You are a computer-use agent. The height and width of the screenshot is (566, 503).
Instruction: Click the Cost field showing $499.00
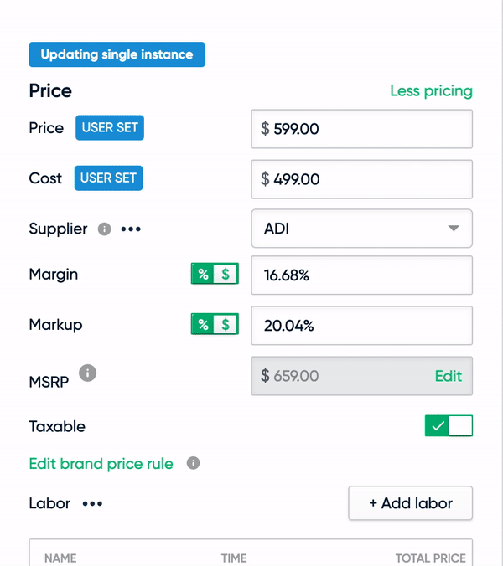(x=361, y=179)
